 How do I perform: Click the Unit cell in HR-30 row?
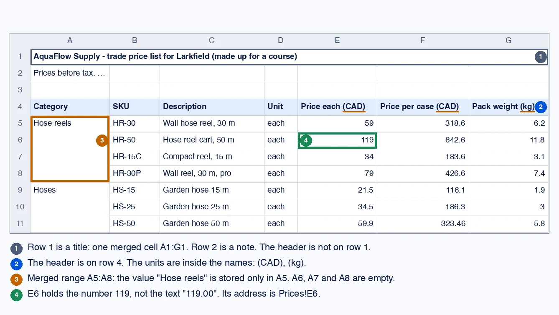[281, 124]
